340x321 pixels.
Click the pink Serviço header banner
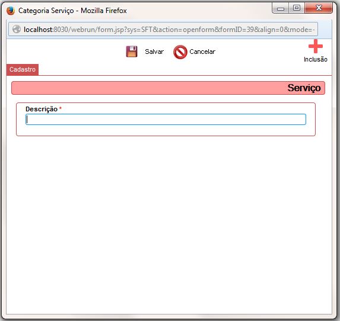tap(168, 88)
